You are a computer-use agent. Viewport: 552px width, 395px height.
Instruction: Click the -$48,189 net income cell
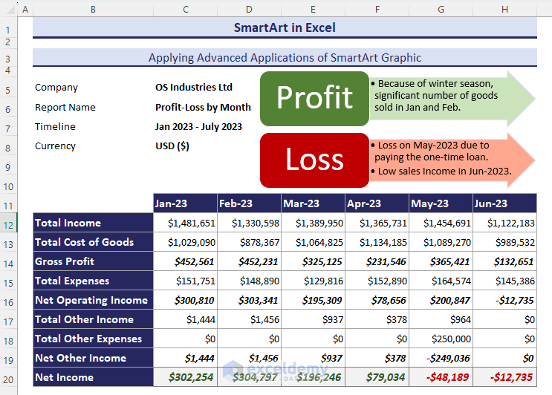(441, 377)
